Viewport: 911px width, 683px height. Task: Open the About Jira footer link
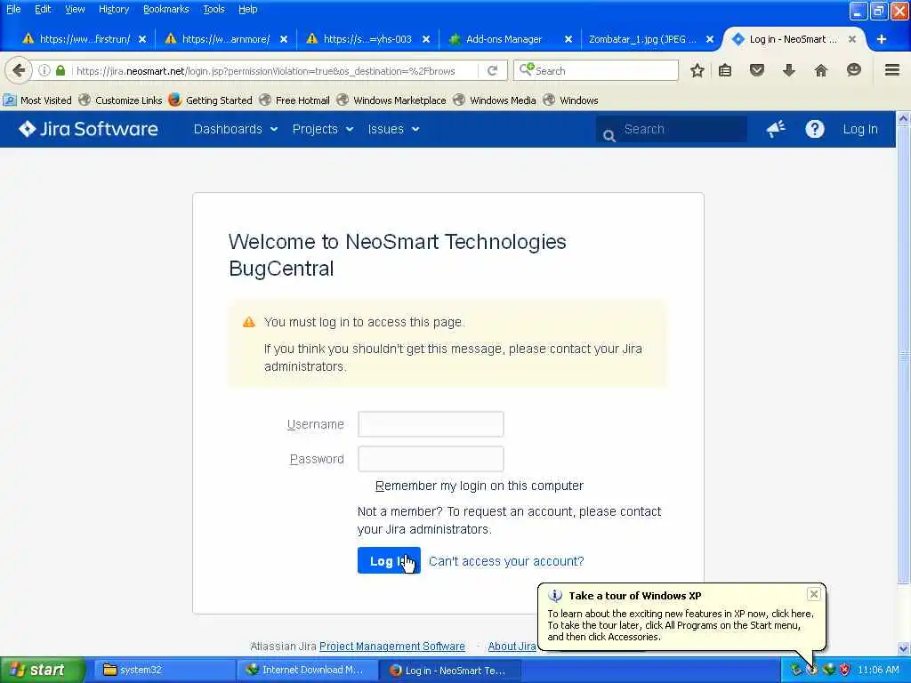(512, 646)
